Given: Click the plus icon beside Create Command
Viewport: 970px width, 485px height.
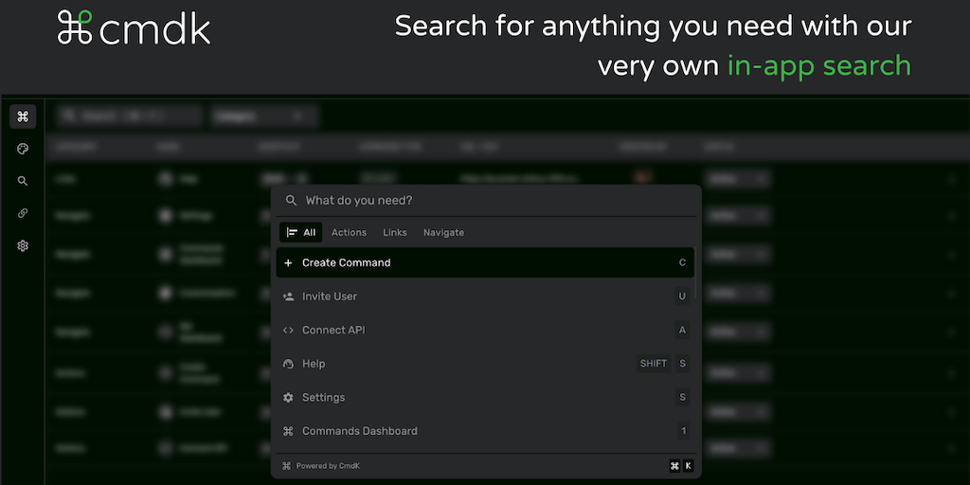Looking at the screenshot, I should [288, 263].
